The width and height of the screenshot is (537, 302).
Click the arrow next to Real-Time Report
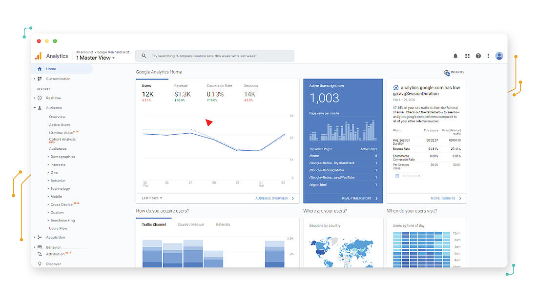click(376, 198)
